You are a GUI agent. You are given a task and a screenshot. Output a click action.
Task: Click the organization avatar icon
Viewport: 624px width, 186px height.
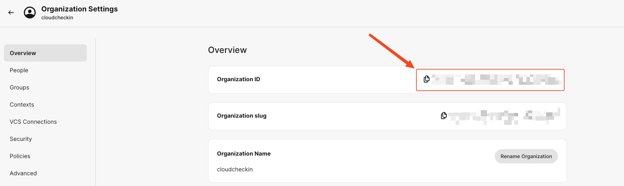[x=30, y=13]
